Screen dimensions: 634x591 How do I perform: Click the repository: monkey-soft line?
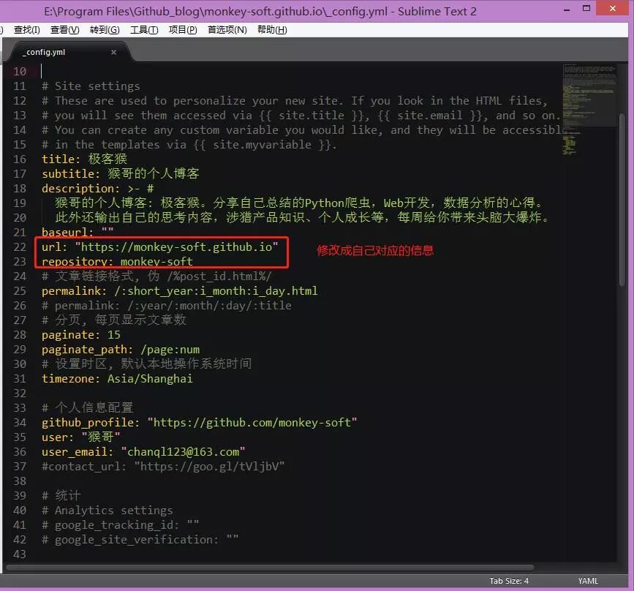click(117, 262)
